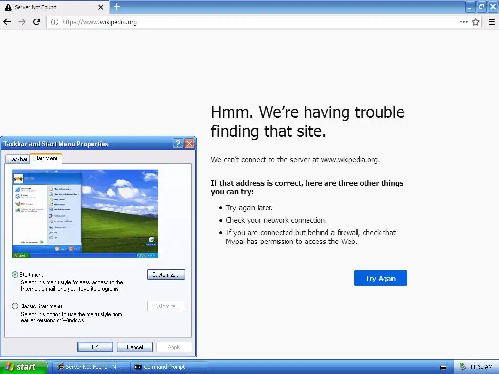Click Cancel in Taskbar Properties dialog
Viewport: 499px width, 374px height.
point(134,347)
